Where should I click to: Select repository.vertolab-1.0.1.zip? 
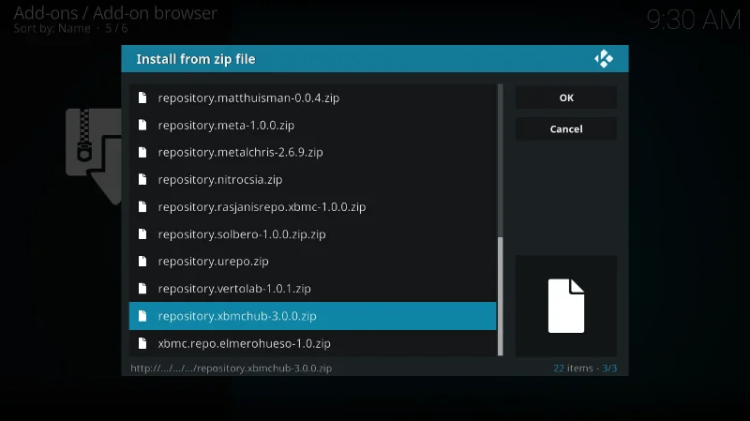tap(312, 289)
